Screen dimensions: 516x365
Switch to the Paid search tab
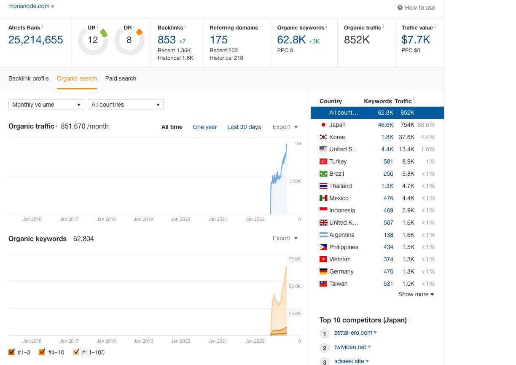(121, 78)
